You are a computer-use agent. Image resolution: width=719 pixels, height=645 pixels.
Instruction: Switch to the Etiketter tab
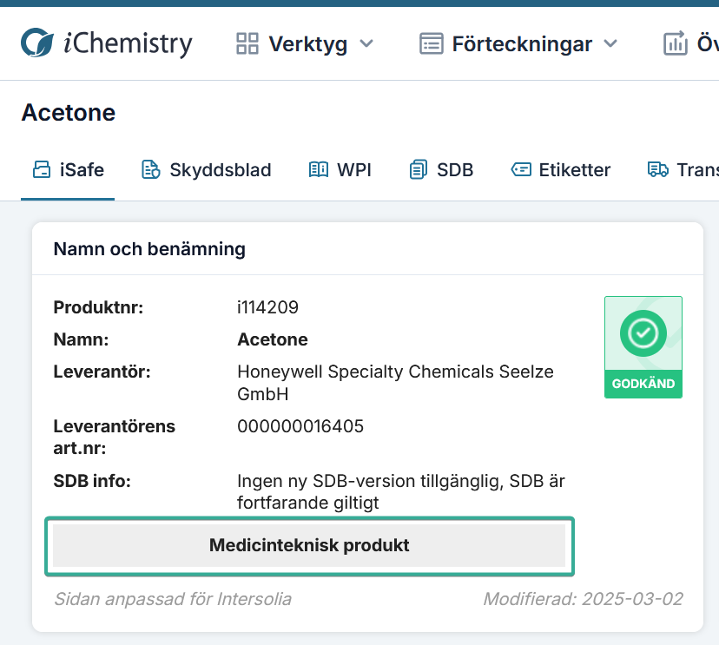point(560,169)
